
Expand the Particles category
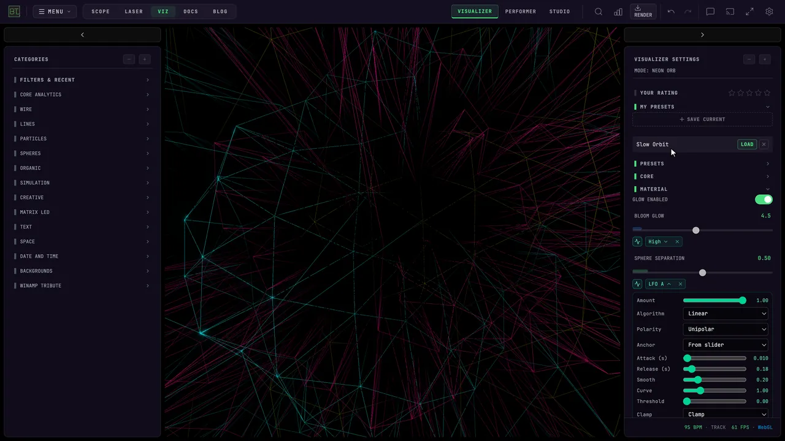point(82,138)
